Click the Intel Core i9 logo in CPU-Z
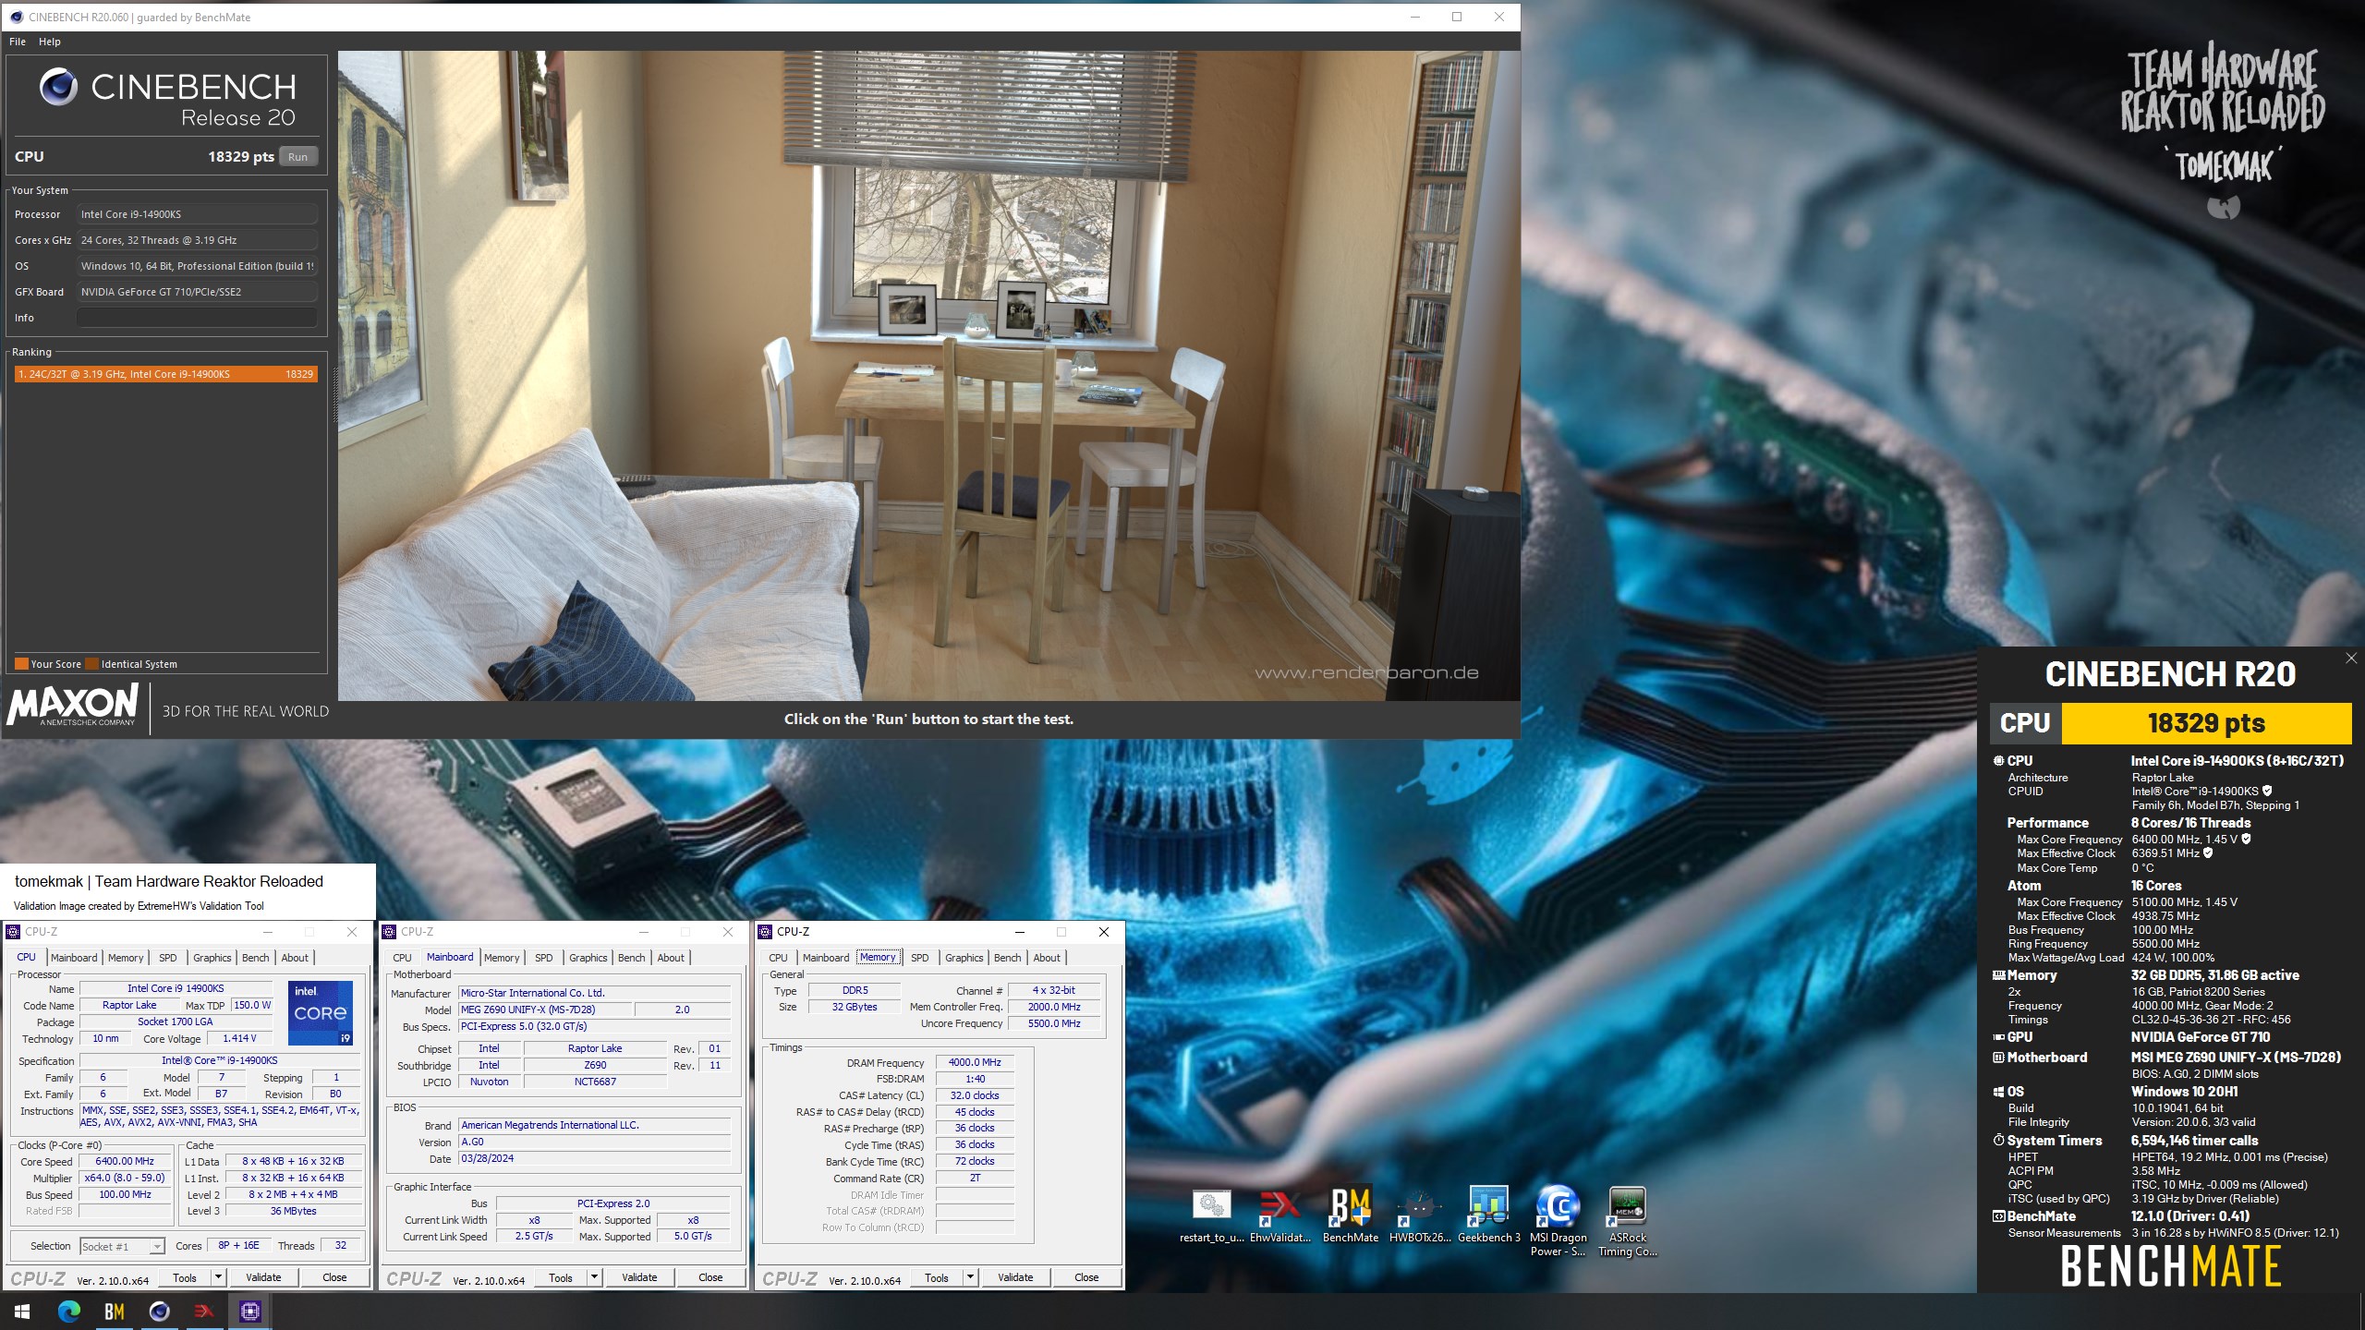 point(321,1012)
